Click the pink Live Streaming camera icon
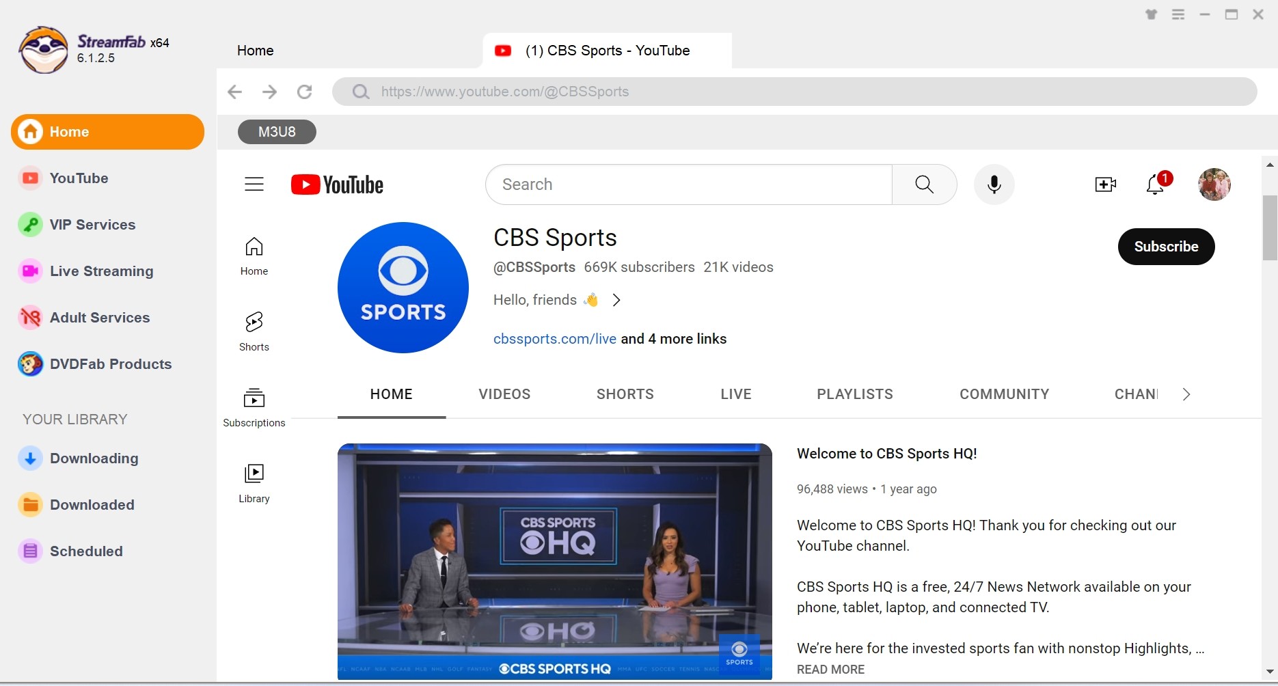 pos(30,271)
